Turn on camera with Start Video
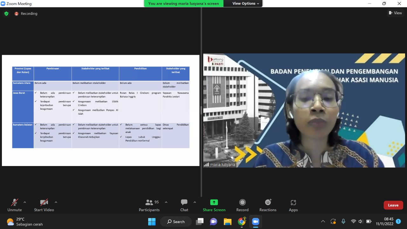This screenshot has height=229, width=407. 44,205
